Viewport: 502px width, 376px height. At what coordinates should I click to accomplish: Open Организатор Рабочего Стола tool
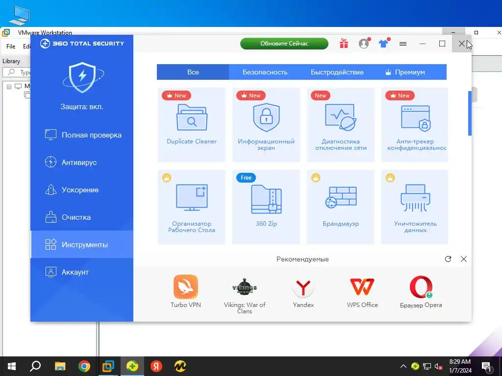[x=192, y=207]
